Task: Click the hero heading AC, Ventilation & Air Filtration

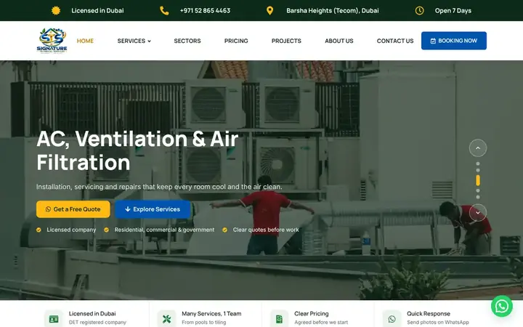Action: [x=137, y=150]
